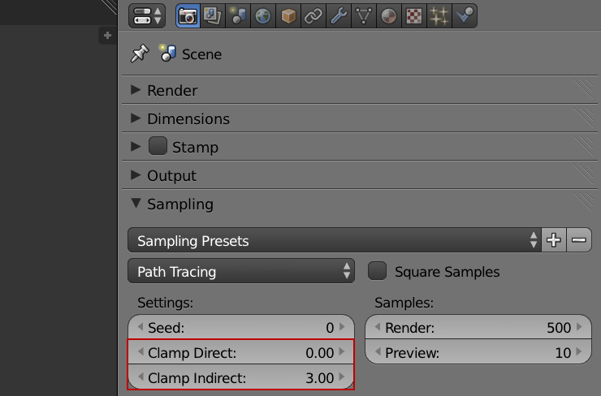Increase Seed with right arrow
Screen dimensions: 601x396
coord(342,327)
